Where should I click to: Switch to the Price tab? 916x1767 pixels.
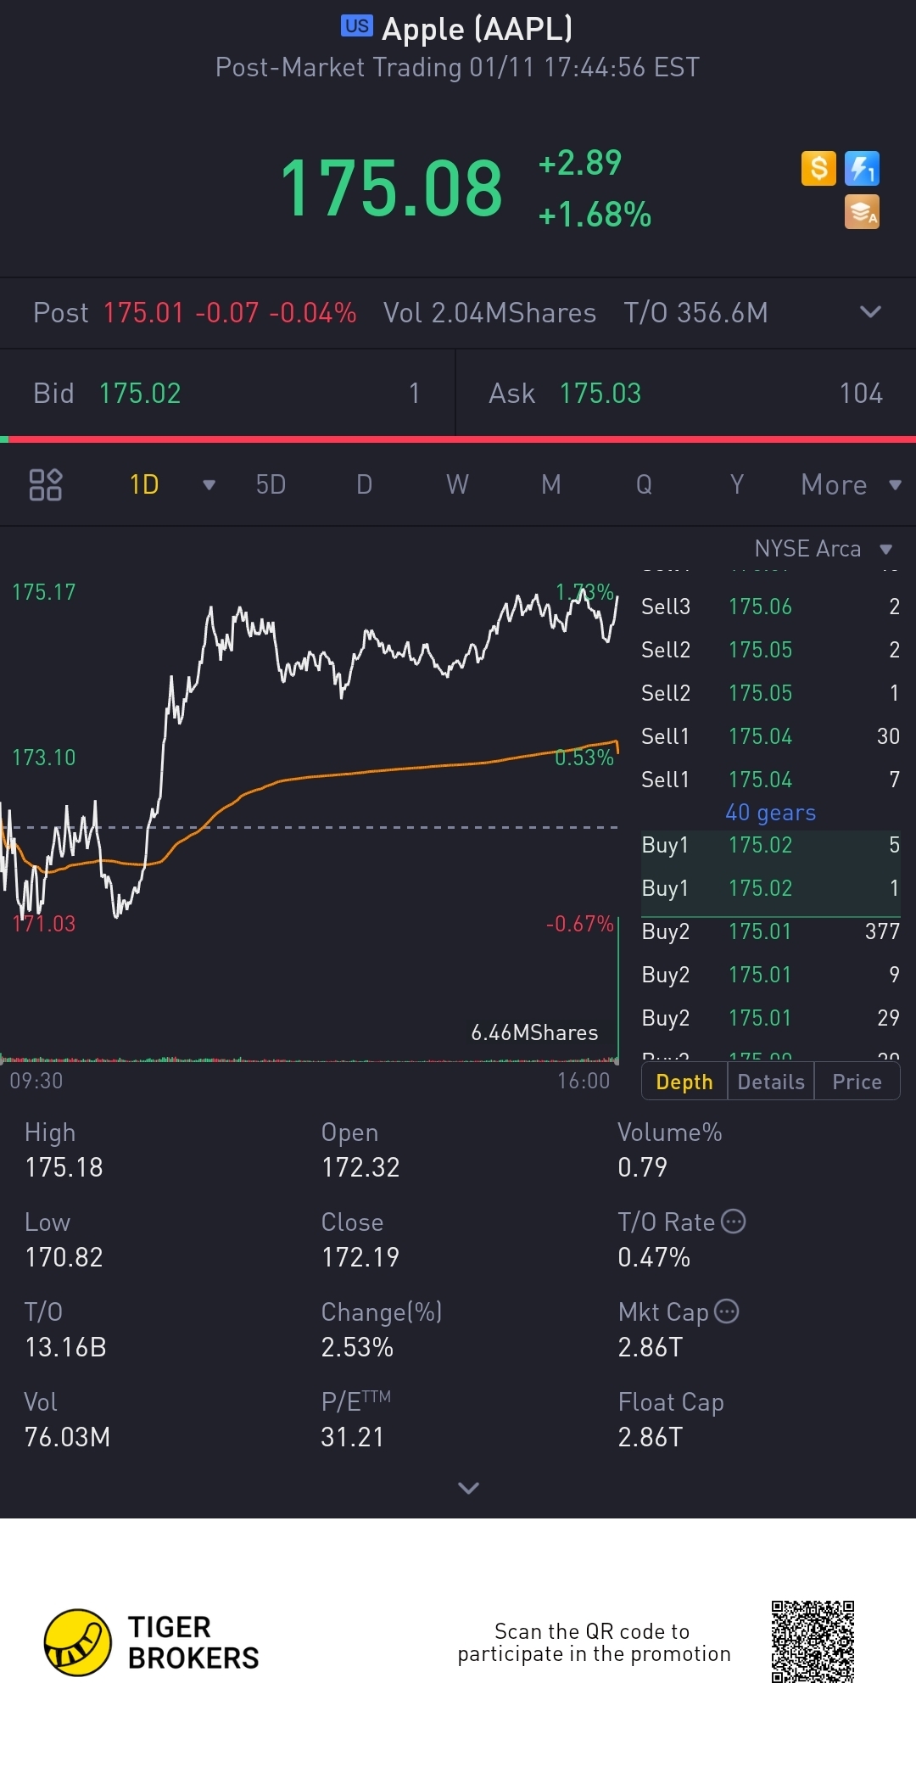[x=857, y=1082]
